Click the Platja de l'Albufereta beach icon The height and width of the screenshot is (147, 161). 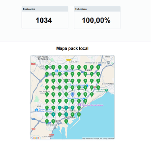click(107, 90)
